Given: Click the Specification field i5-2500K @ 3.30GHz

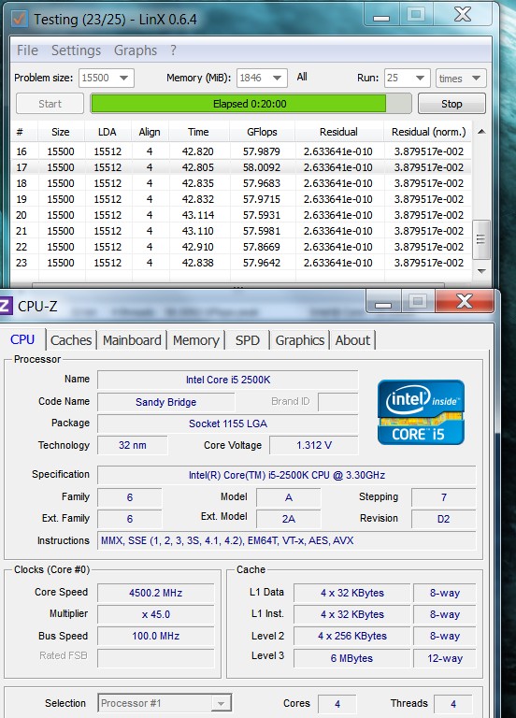Looking at the screenshot, I should pos(287,475).
